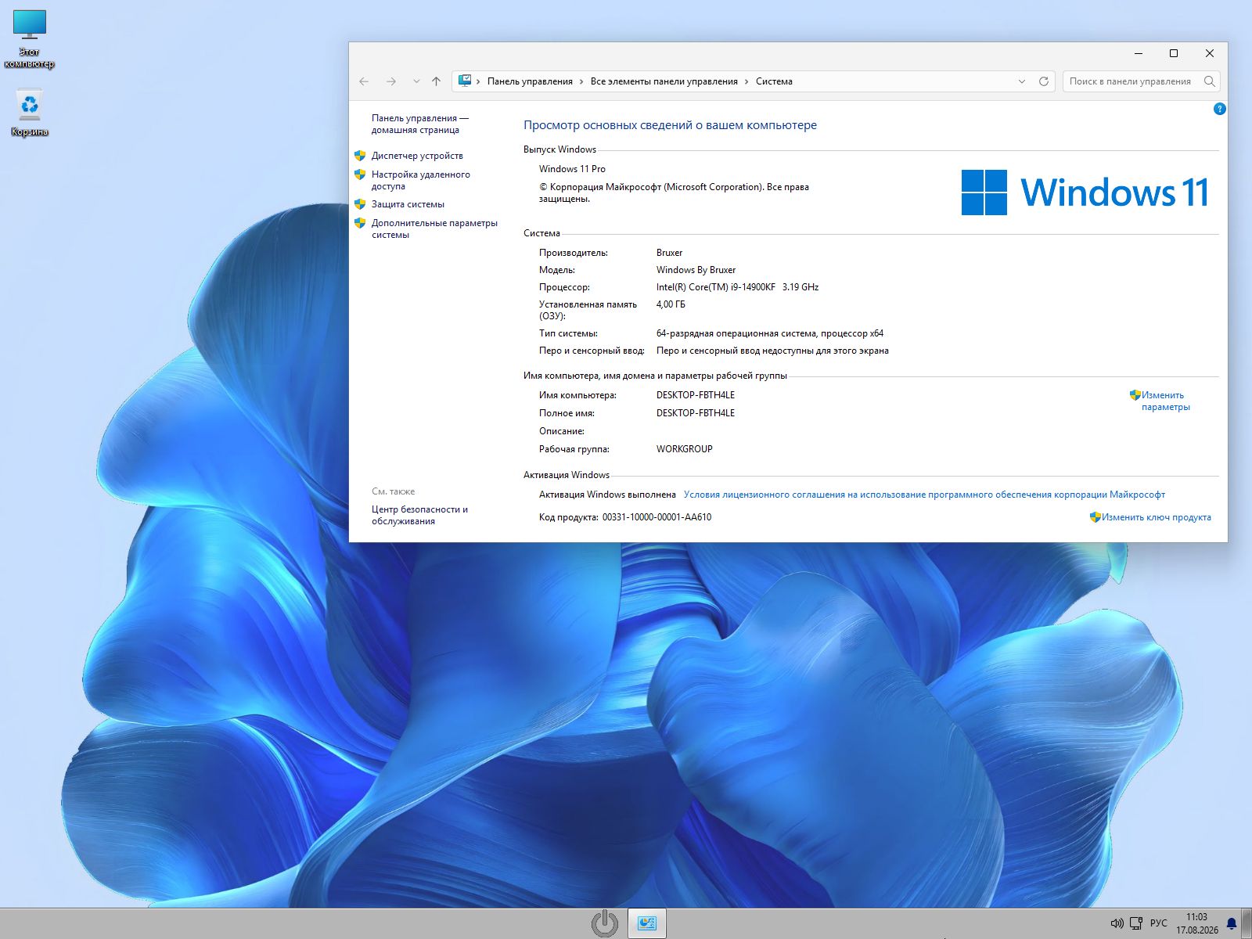Click the installed memory value 4,00 ГБ

click(671, 304)
